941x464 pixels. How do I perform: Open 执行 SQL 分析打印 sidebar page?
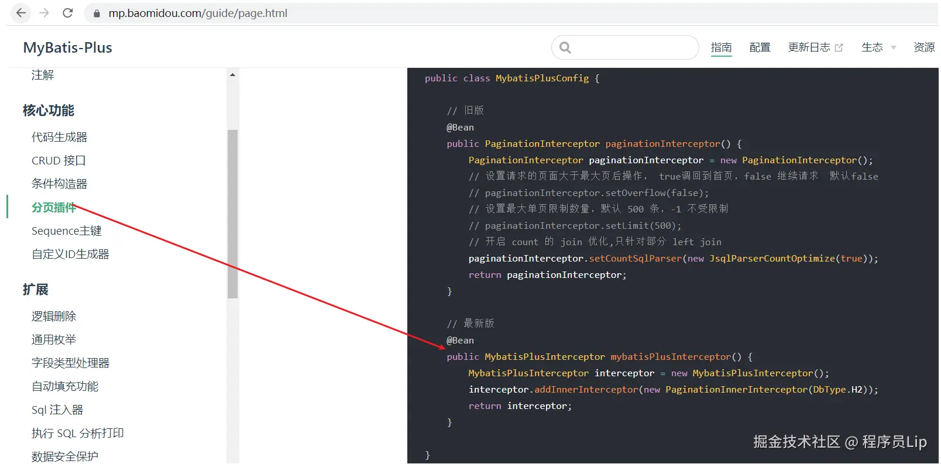[x=78, y=433]
